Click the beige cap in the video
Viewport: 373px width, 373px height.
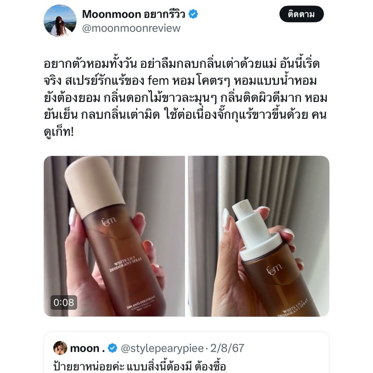[x=95, y=186]
